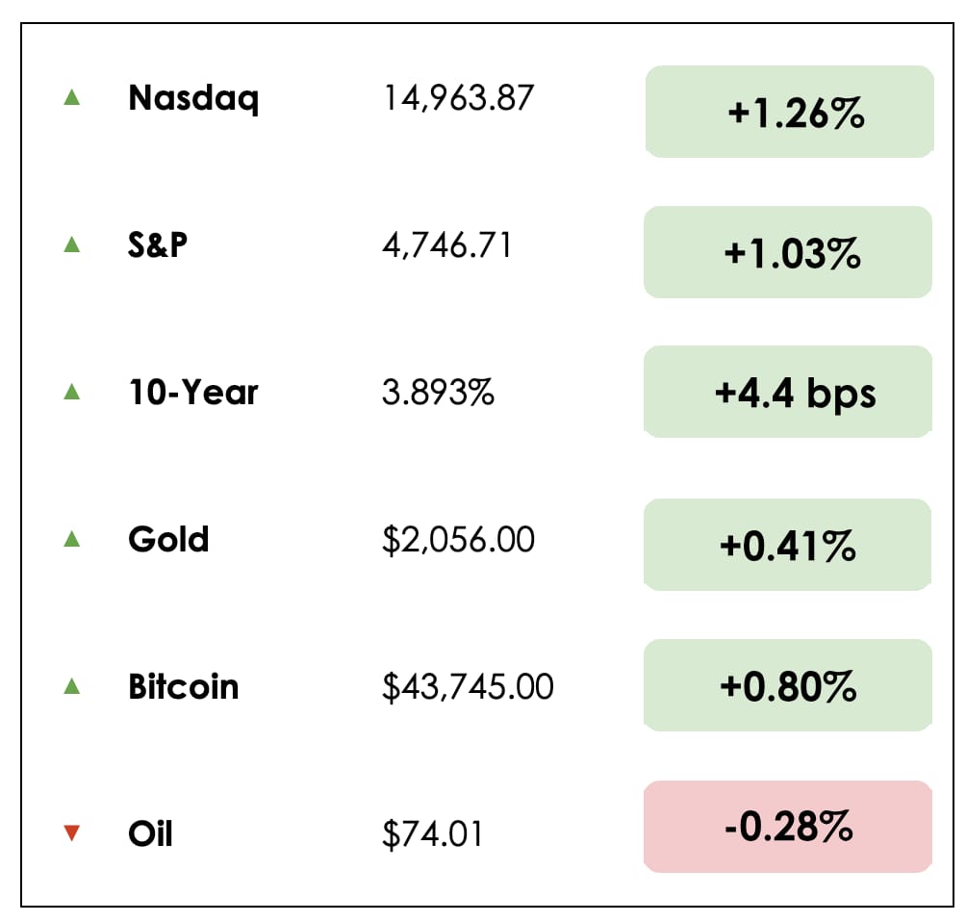
Task: Click the red down arrow beside Oil
Action: [71, 833]
